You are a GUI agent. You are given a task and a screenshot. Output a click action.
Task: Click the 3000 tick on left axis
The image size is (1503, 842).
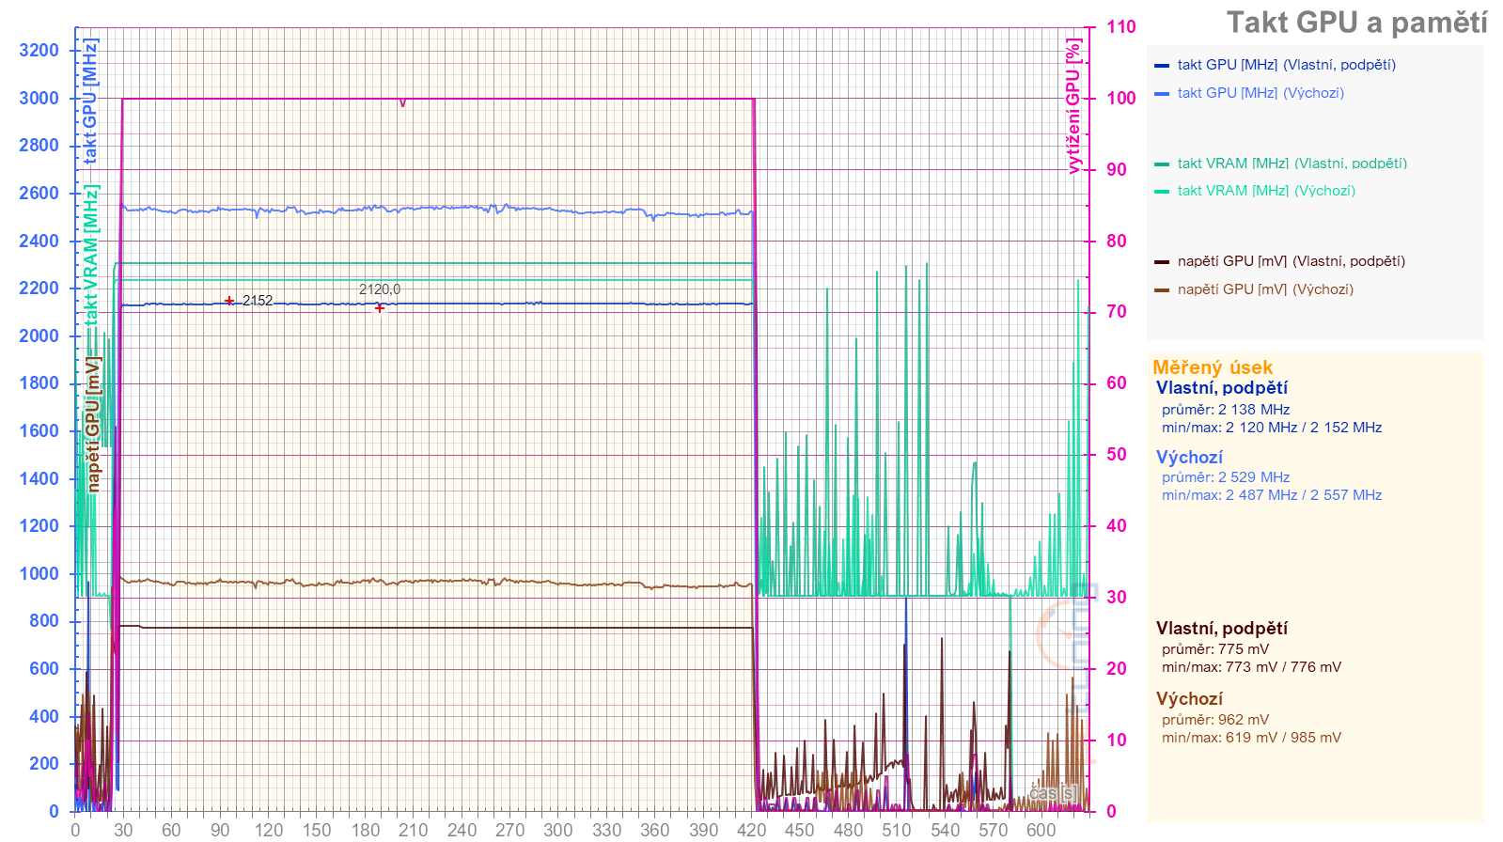(39, 98)
